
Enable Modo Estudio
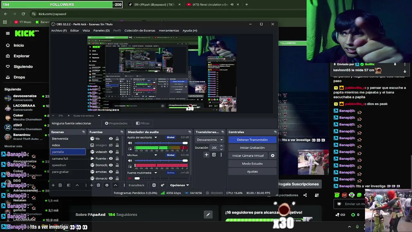point(252,164)
